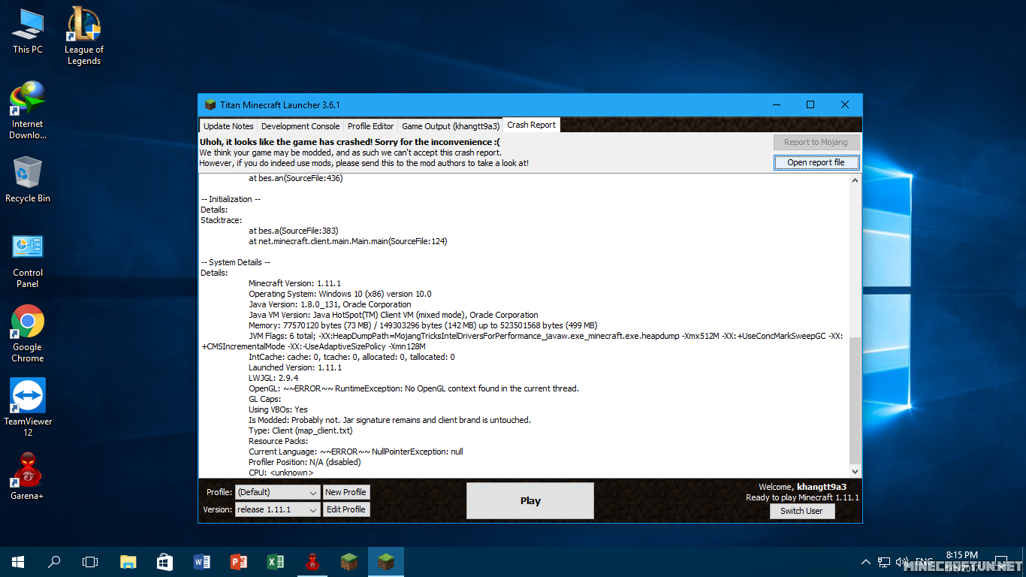Switch to the Update Notes tab

tap(228, 126)
